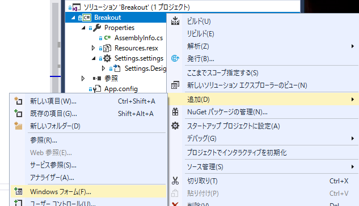Open the 解析(Z) submenu arrow
The height and width of the screenshot is (206, 359).
[353, 46]
